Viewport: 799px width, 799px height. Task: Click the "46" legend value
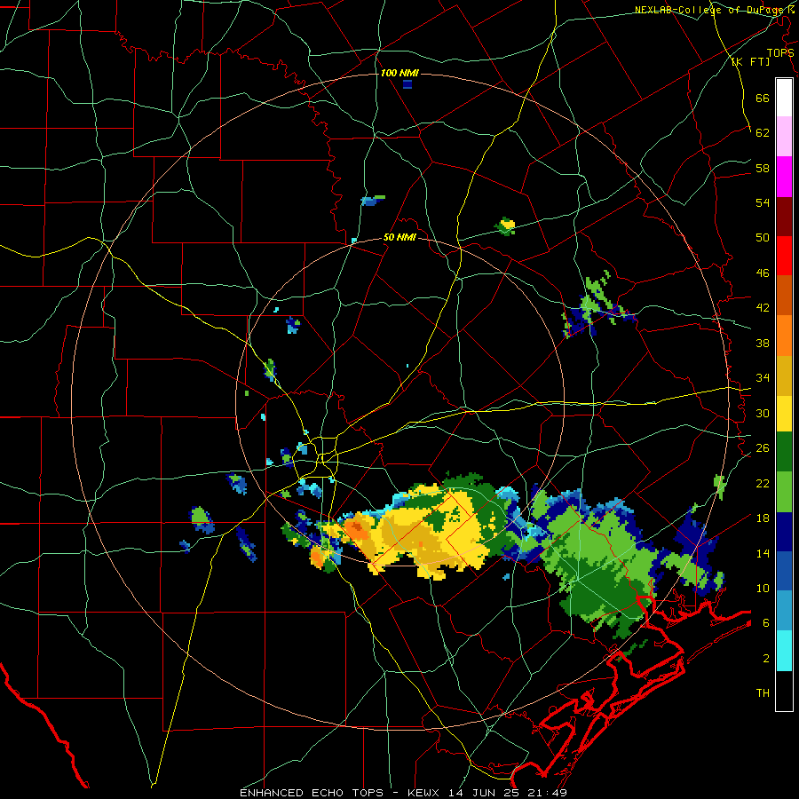[x=763, y=273]
